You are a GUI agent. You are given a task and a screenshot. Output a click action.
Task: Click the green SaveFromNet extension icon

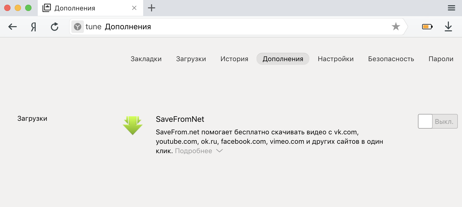pyautogui.click(x=133, y=125)
